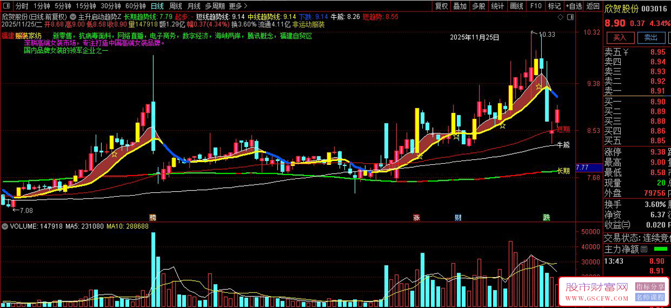Select the 30分钟 period tab
This screenshot has height=308, width=671.
click(x=111, y=6)
